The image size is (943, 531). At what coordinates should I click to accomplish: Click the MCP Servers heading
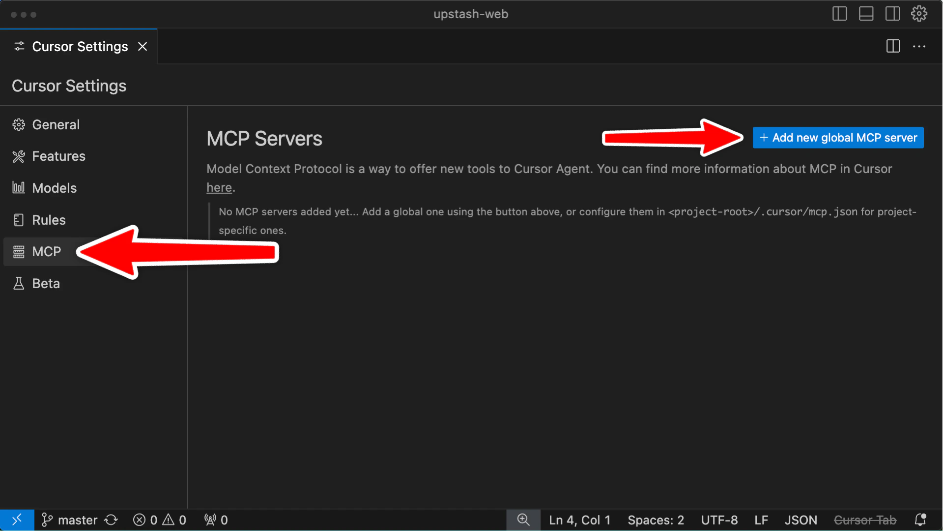pos(264,138)
